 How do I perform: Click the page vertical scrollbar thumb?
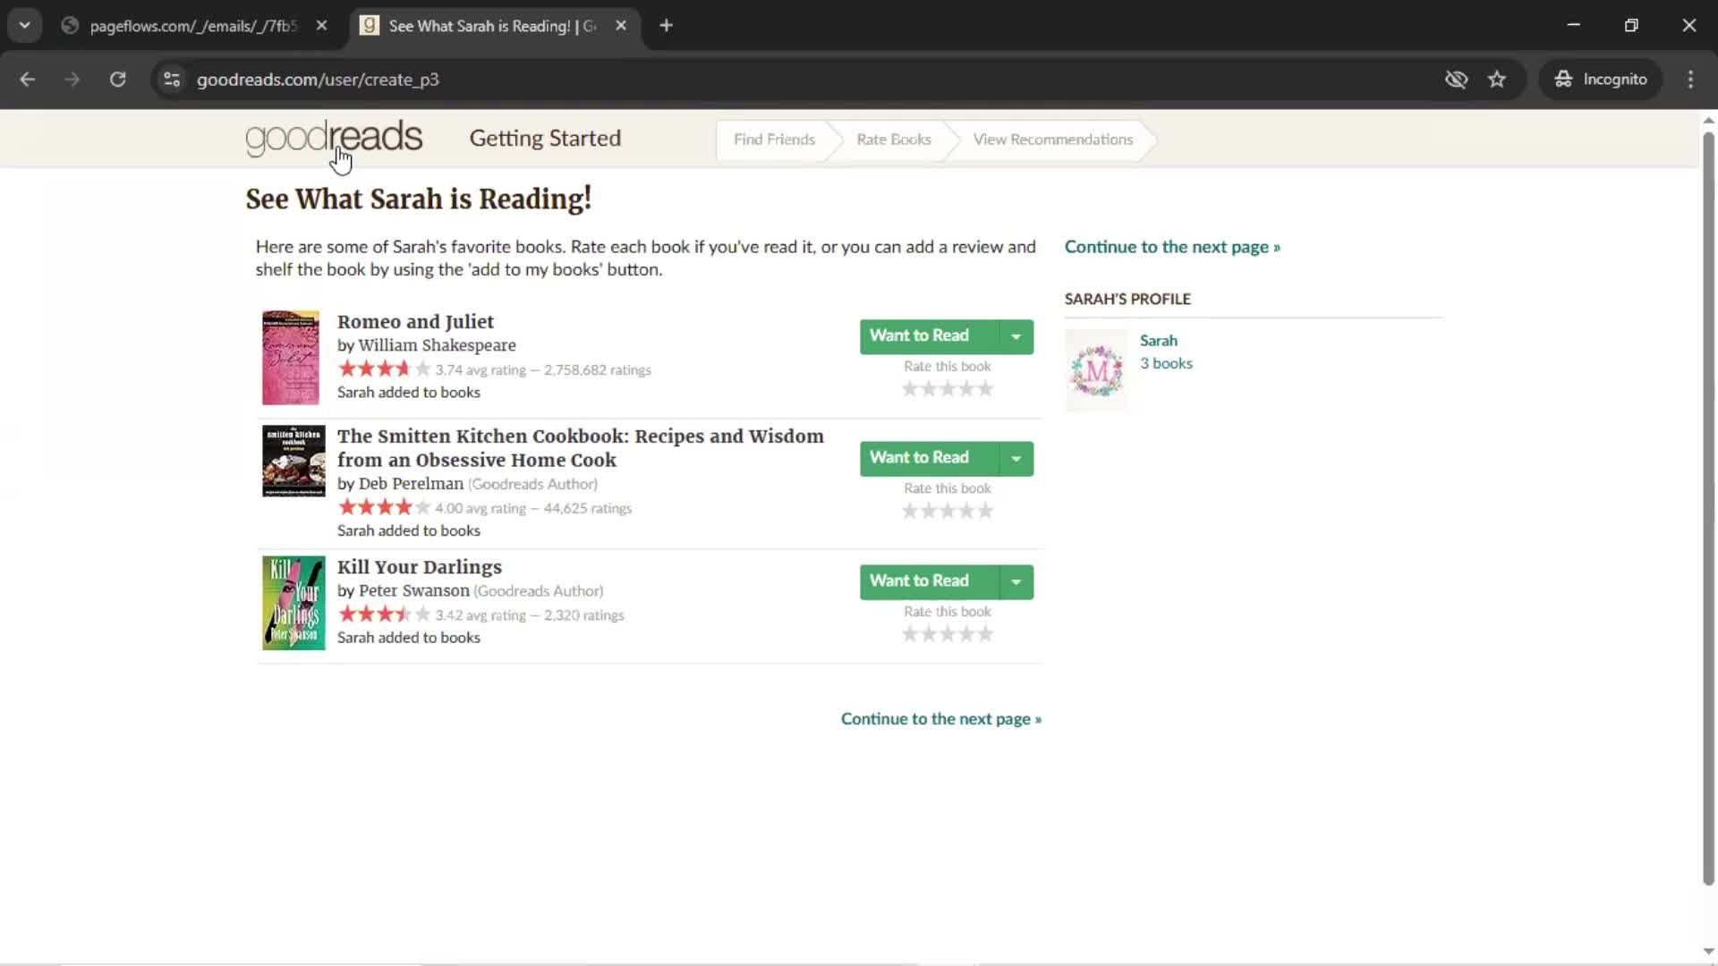pos(1708,507)
